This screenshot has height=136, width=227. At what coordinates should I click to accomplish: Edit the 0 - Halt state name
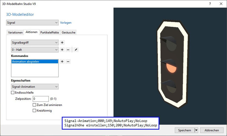tap(76, 50)
